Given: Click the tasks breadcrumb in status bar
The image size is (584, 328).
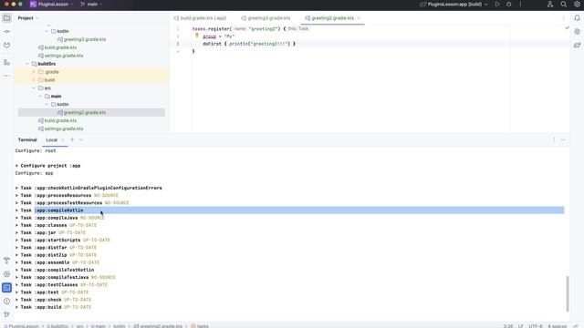Looking at the screenshot, I should coord(200,326).
